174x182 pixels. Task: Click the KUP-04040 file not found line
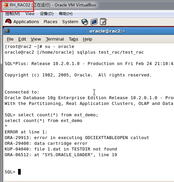pyautogui.click(x=61, y=149)
